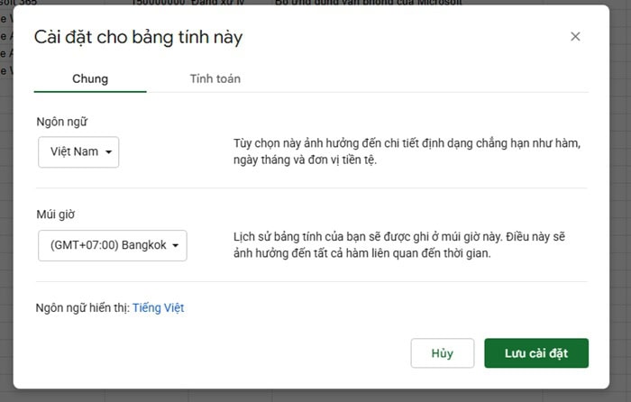Image resolution: width=631 pixels, height=402 pixels.
Task: Click the Ngôn ngữ hiển thị label
Action: pyautogui.click(x=83, y=308)
